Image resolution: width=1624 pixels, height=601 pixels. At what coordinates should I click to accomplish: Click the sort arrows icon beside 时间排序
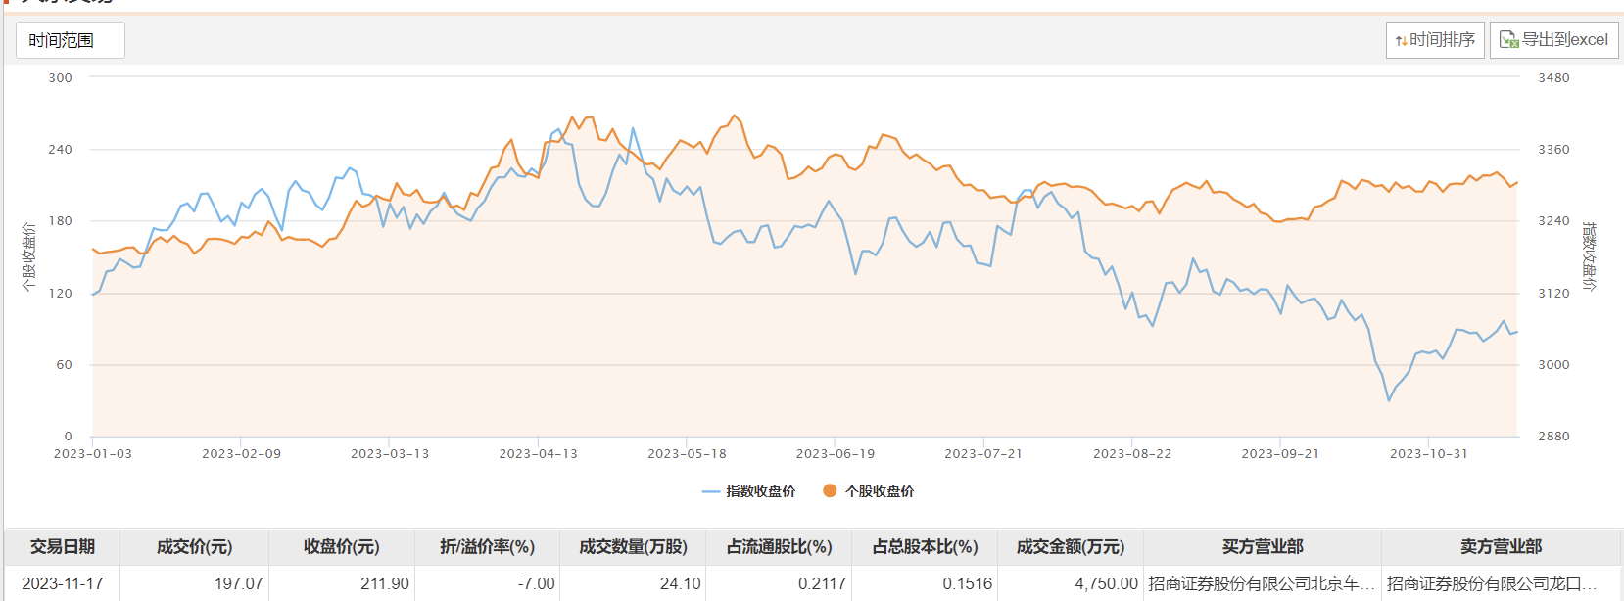coord(1401,40)
